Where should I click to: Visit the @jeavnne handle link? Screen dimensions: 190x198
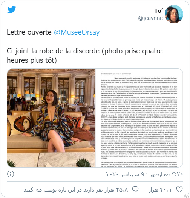150,18
